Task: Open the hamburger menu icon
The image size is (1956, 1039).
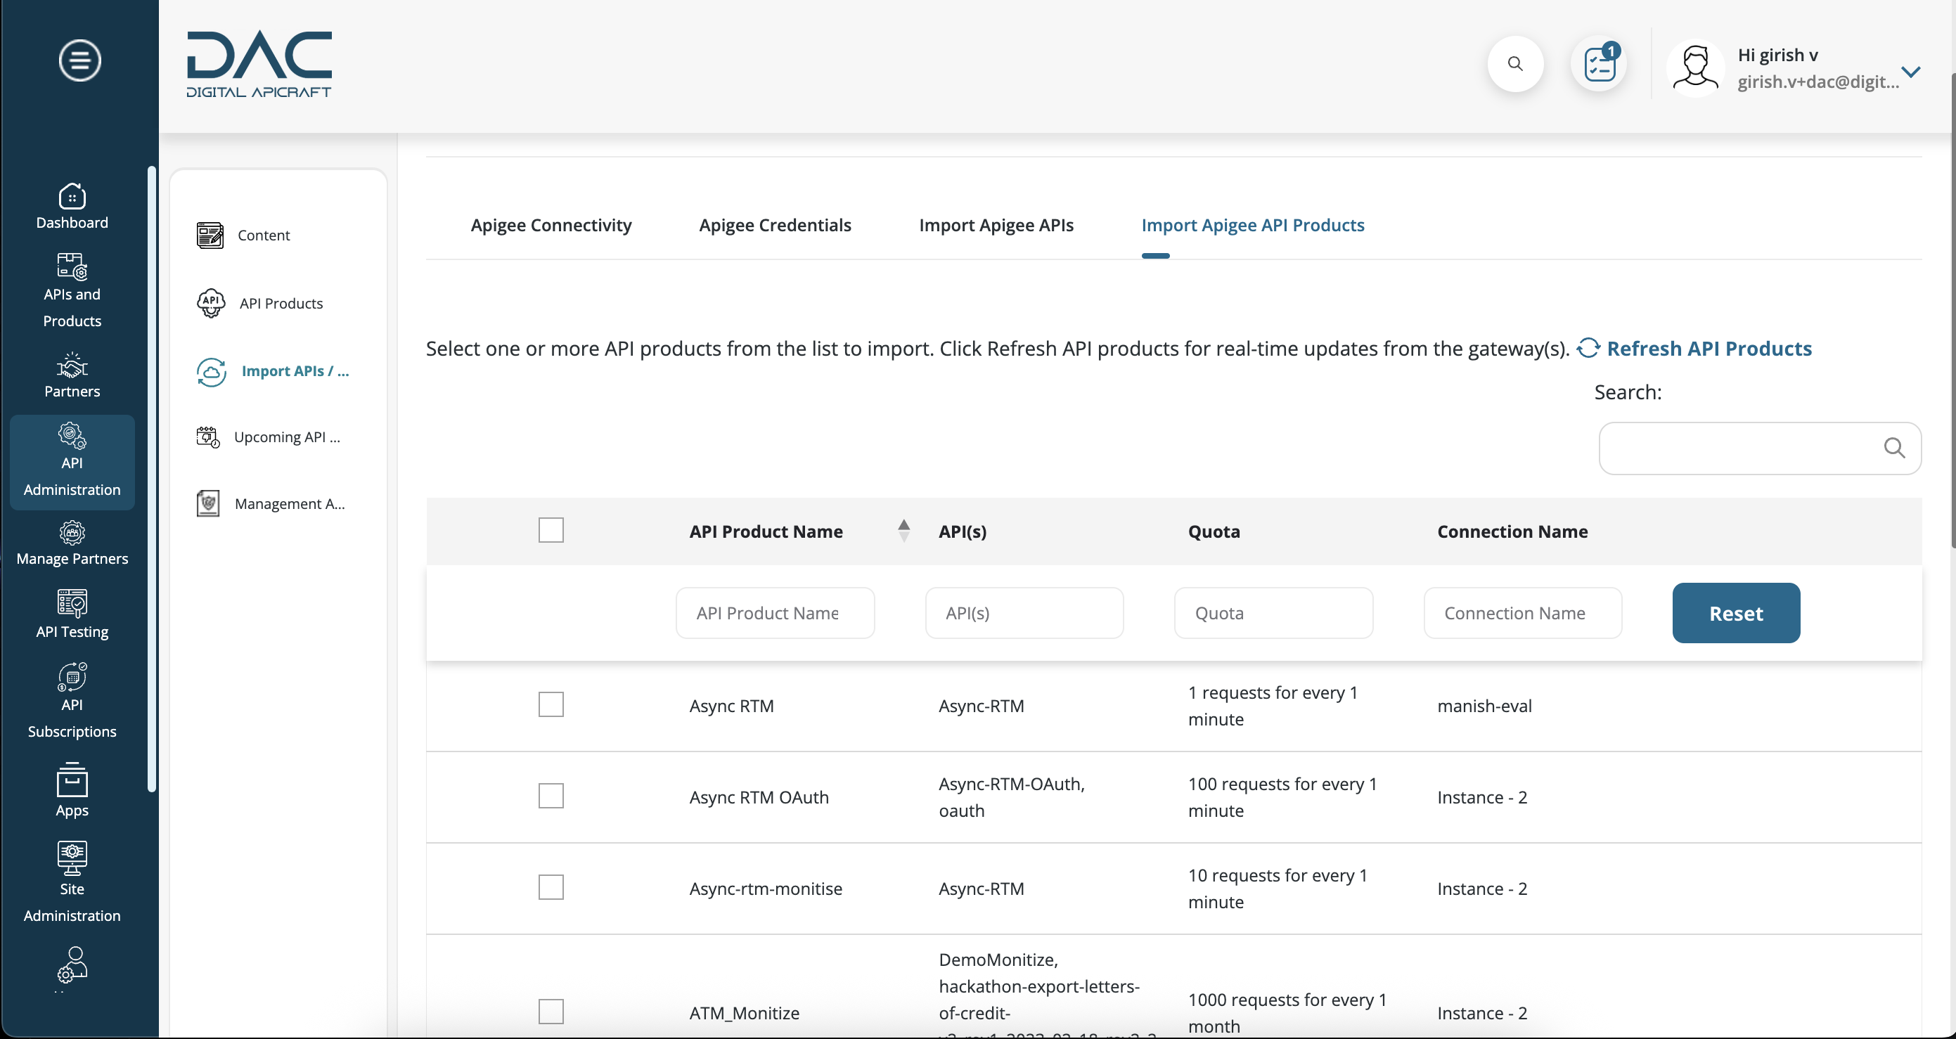Action: pyautogui.click(x=79, y=60)
